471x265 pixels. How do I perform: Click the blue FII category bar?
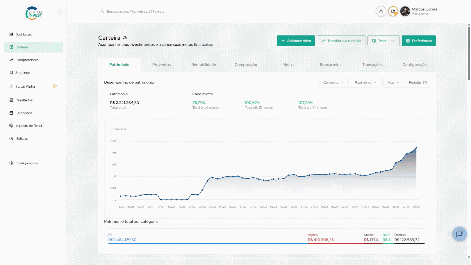(208, 243)
